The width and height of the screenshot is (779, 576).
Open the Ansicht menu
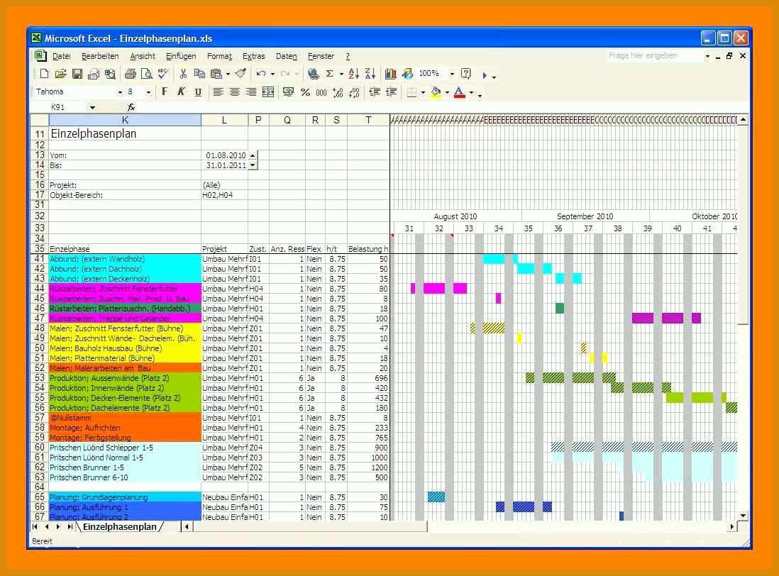tap(143, 56)
